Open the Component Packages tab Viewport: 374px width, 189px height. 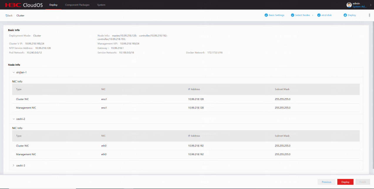(x=77, y=5)
